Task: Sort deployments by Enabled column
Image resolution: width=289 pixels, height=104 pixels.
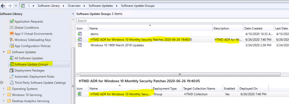Action: [x=230, y=88]
